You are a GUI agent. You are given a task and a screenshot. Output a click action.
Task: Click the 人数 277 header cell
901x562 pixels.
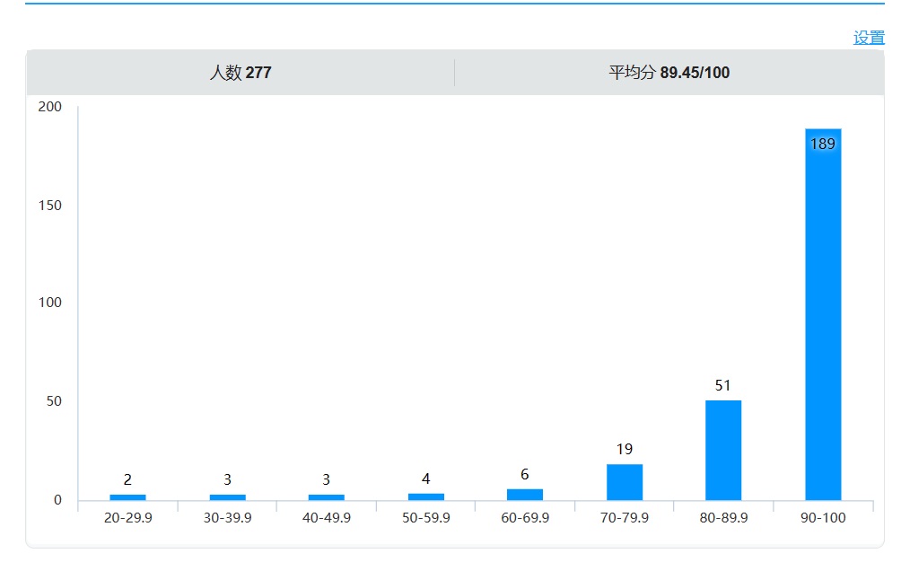click(x=240, y=73)
